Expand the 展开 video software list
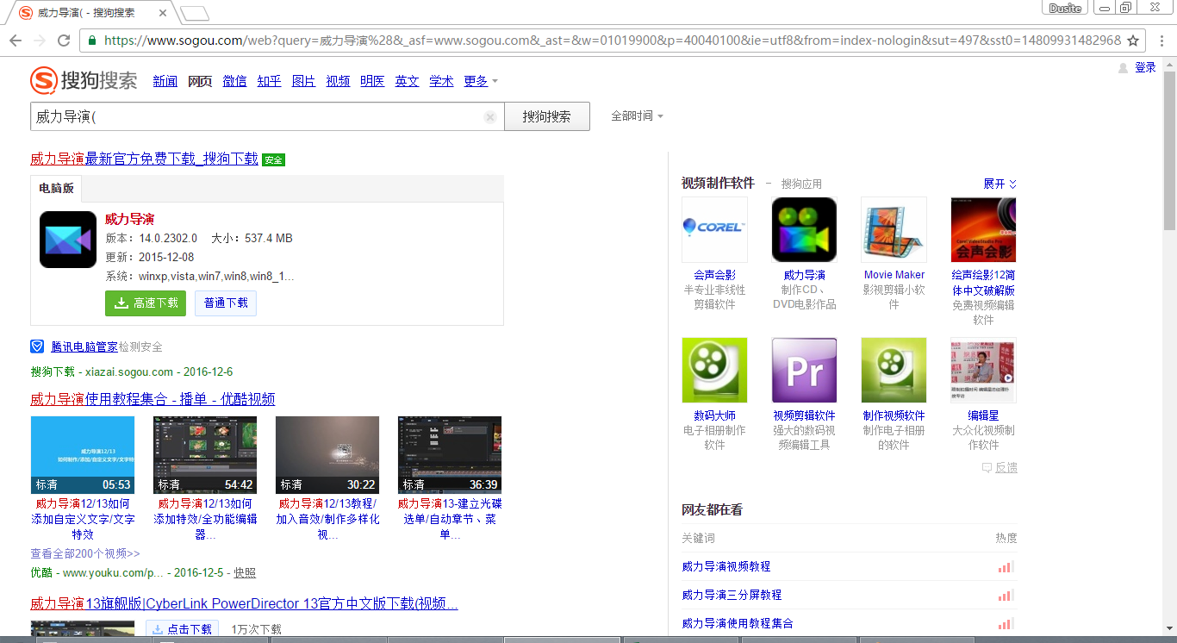Image resolution: width=1177 pixels, height=643 pixels. 1000,184
